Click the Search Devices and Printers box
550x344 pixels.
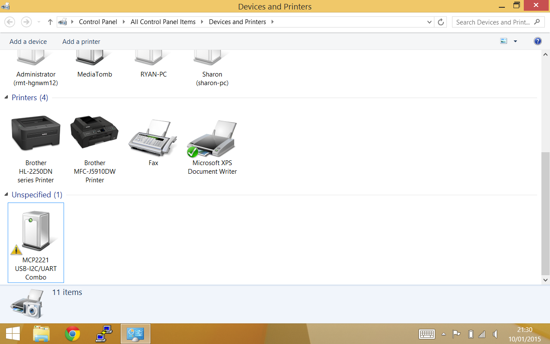[x=492, y=22]
